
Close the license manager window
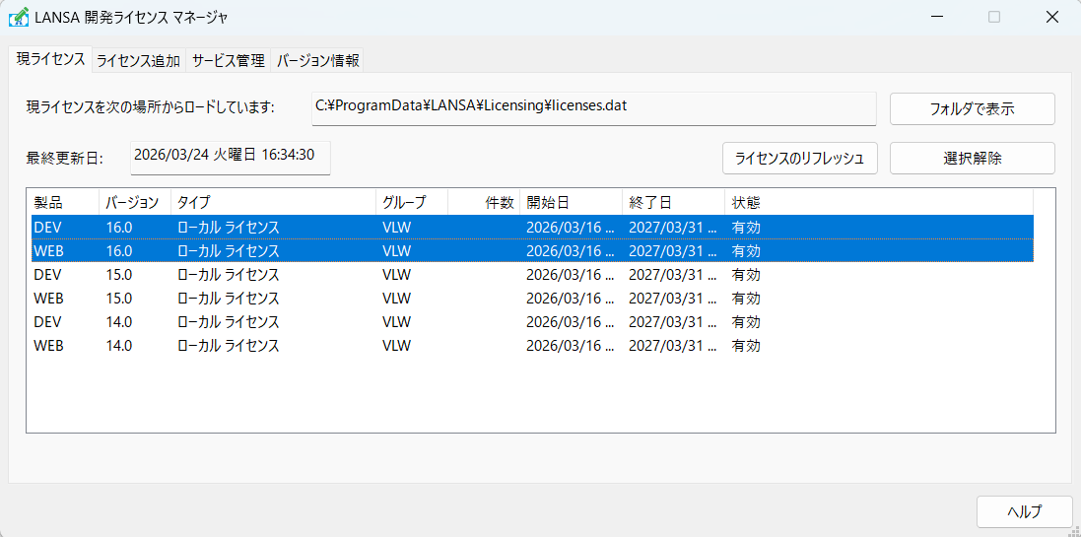1050,17
